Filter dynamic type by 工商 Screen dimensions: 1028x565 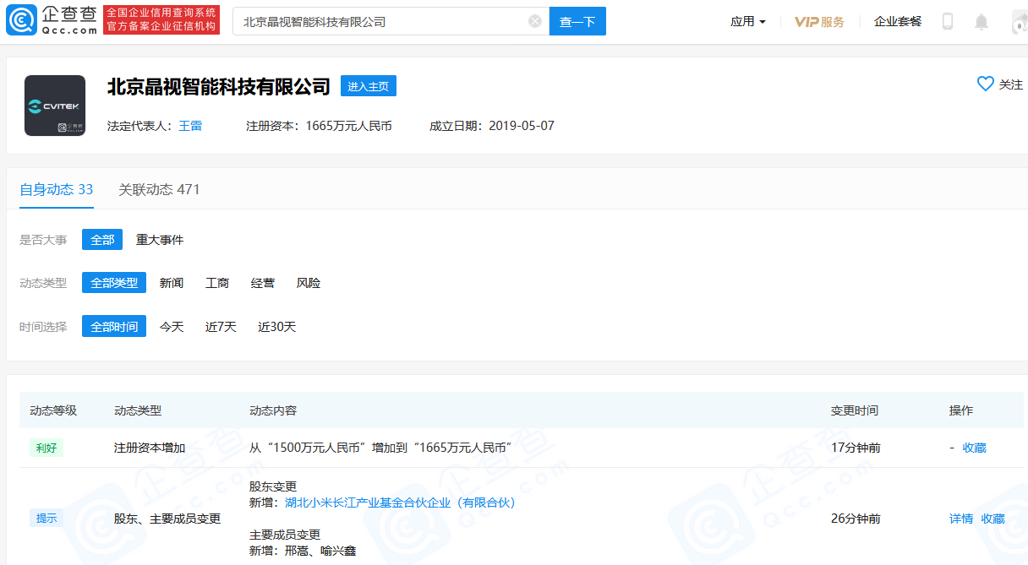tap(217, 283)
